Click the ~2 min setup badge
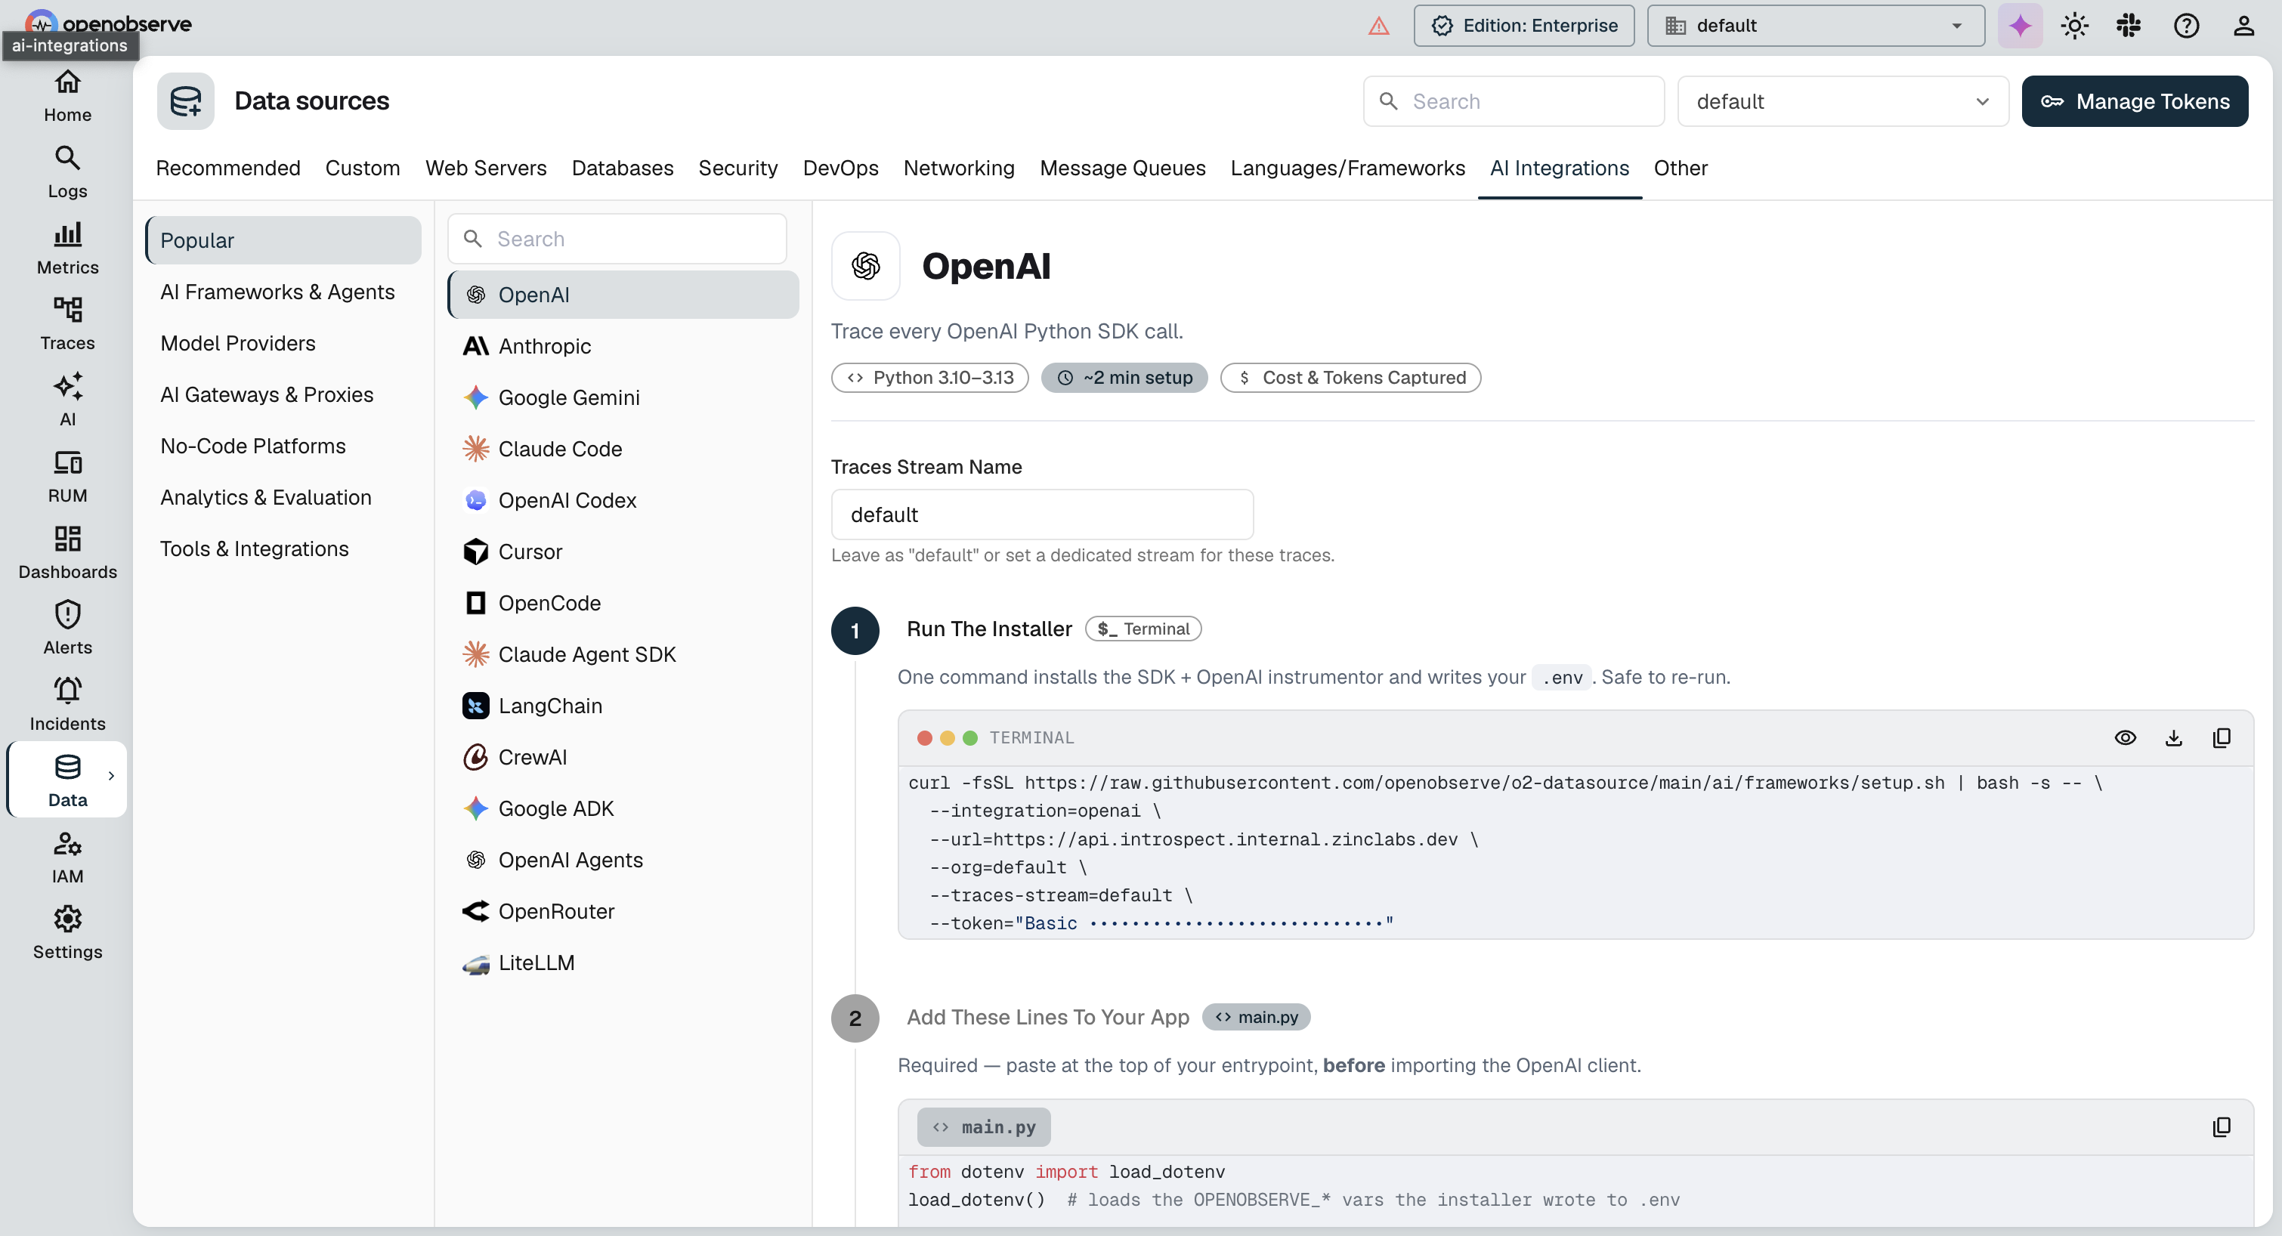This screenshot has width=2282, height=1236. click(1124, 378)
